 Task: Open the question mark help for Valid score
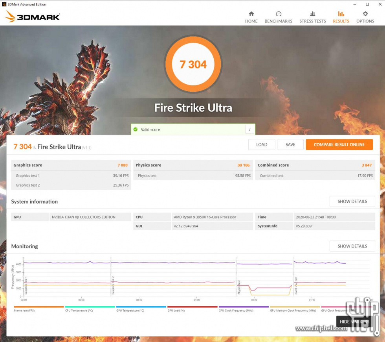(249, 129)
